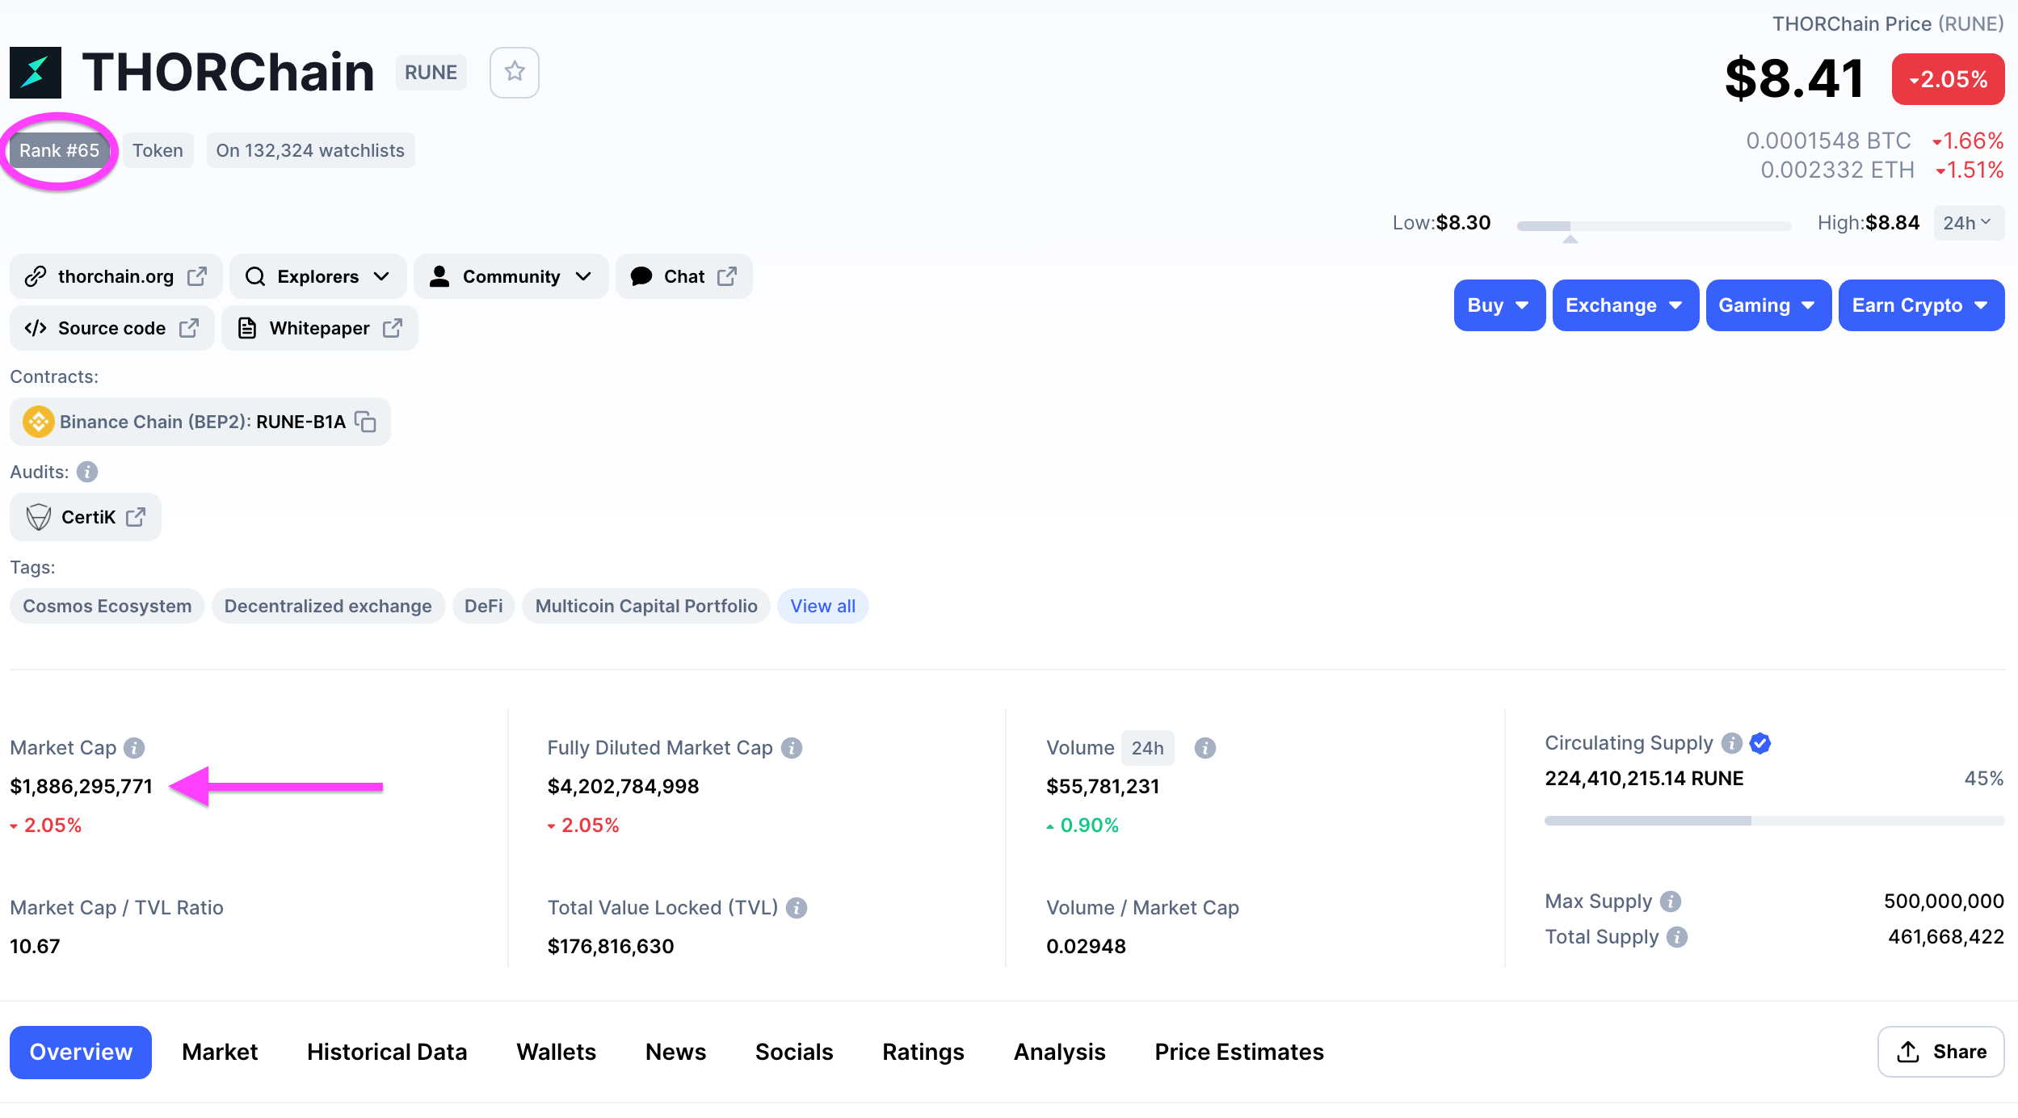
Task: Open the Exchange dropdown button
Action: (x=1625, y=305)
